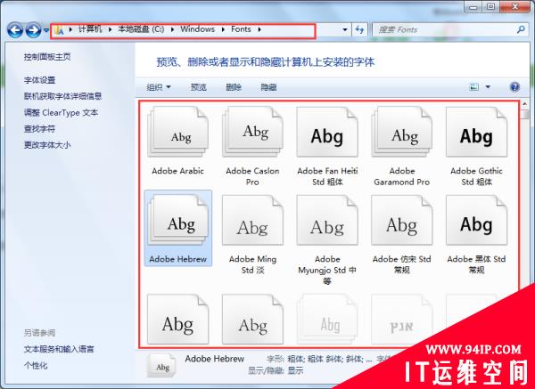Select Adobe Fan Heiti Std 粗体 font icon

327,132
